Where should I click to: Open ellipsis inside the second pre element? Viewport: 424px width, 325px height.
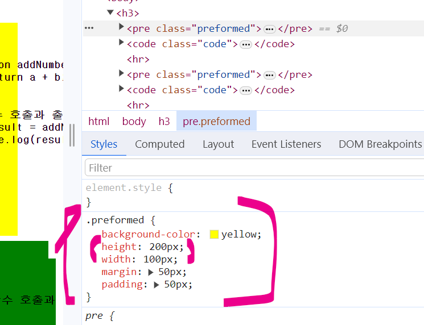point(270,75)
